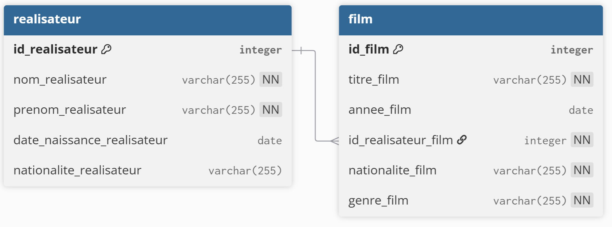Image resolution: width=612 pixels, height=227 pixels.
Task: Click the one-side relation marker near realisateur table
Action: [x=301, y=50]
